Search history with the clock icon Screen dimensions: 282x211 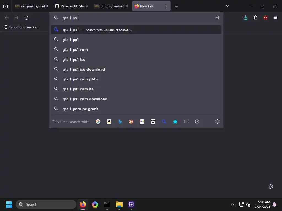[x=197, y=121]
